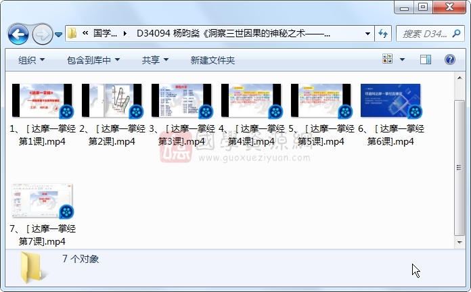
Task: Select the 第1课.mp4 video thumbnail
Action: point(42,101)
